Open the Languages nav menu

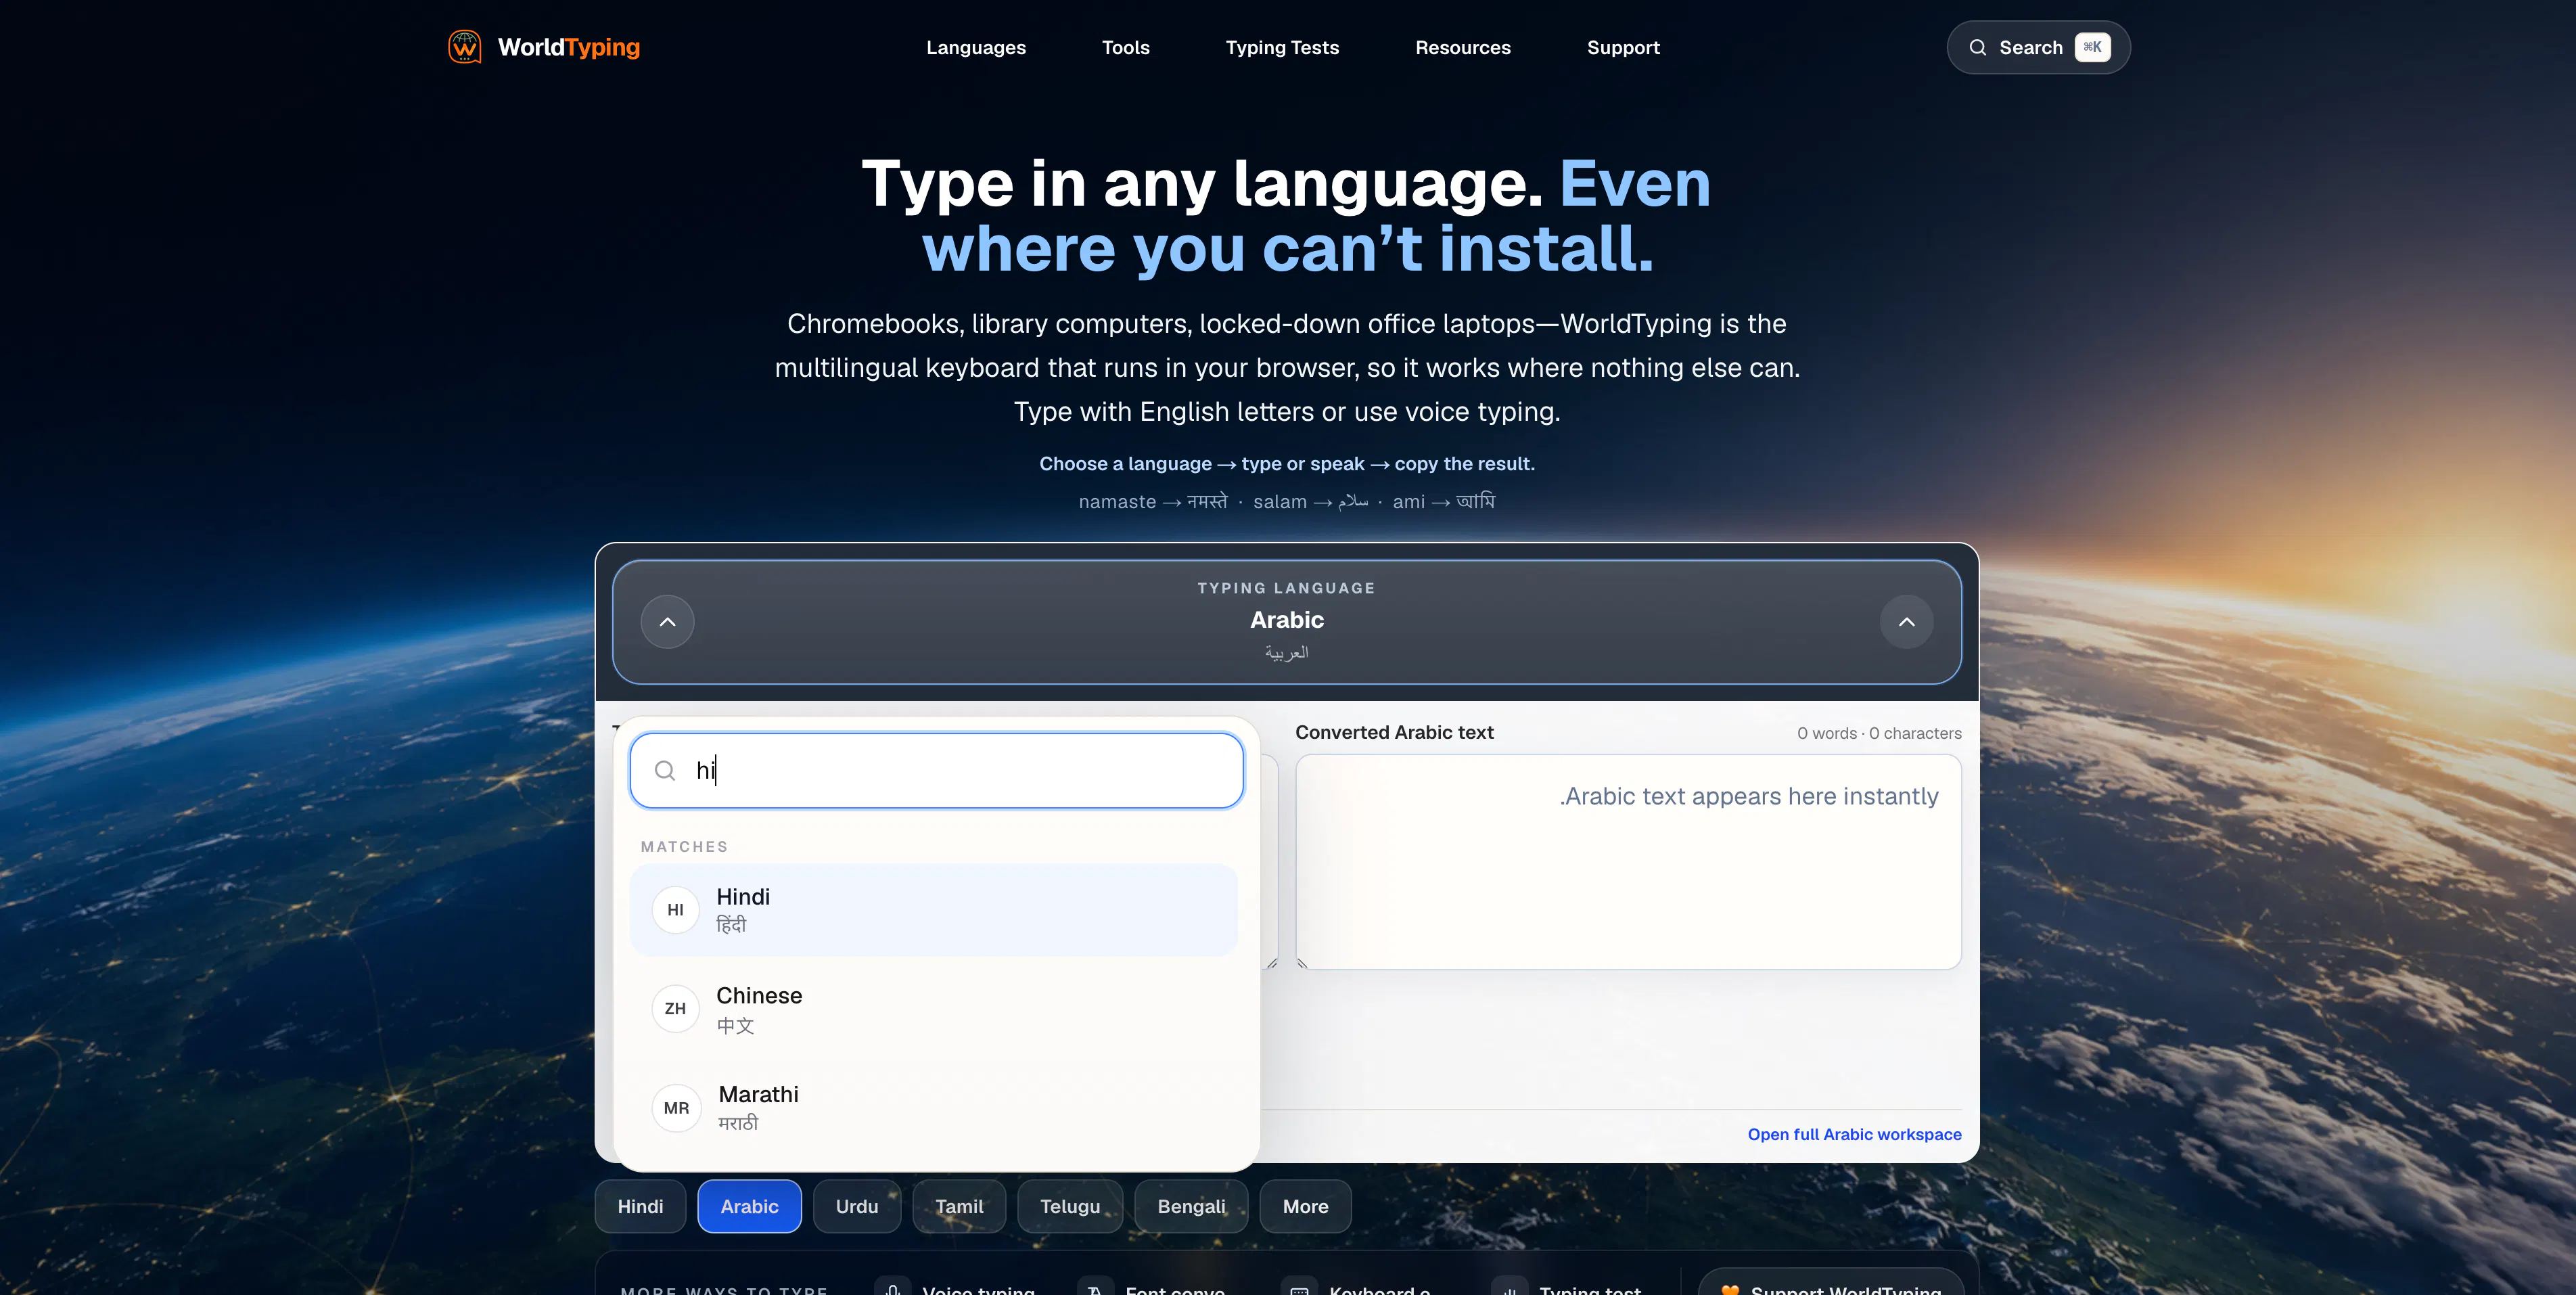976,47
